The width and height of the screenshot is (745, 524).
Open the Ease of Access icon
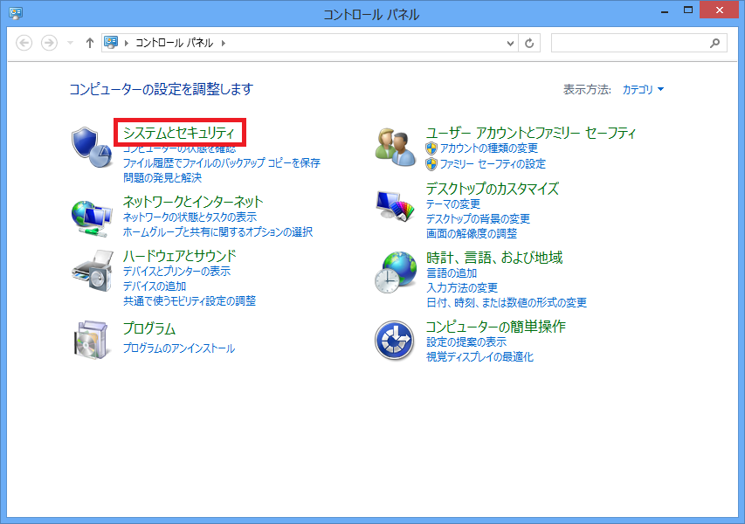(x=395, y=340)
